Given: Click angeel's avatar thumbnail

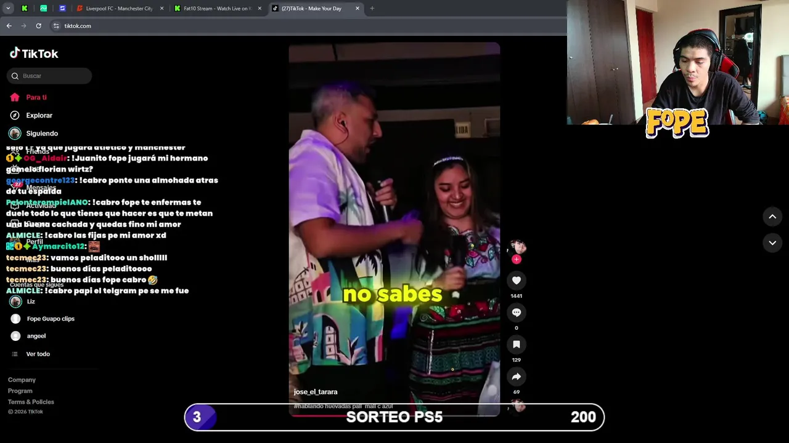Looking at the screenshot, I should pos(15,336).
